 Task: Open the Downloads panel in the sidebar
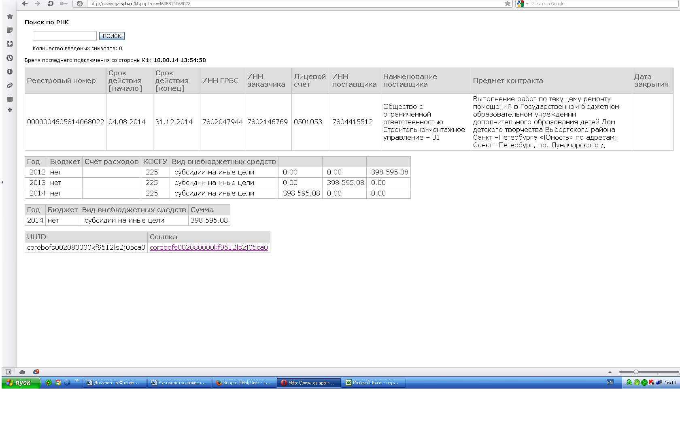[10, 44]
